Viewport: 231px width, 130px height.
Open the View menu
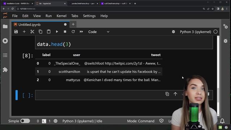point(37,16)
